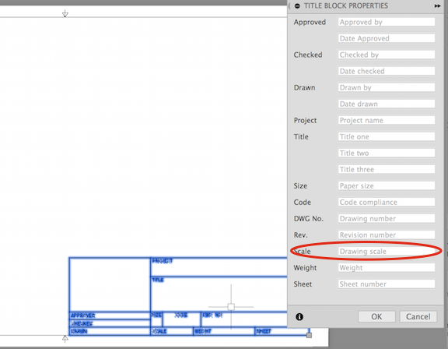Click the 'Code' label in the panel

302,203
